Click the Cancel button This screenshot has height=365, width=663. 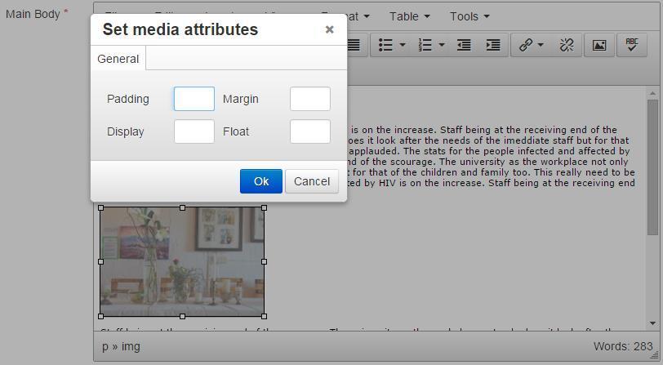[x=312, y=181]
